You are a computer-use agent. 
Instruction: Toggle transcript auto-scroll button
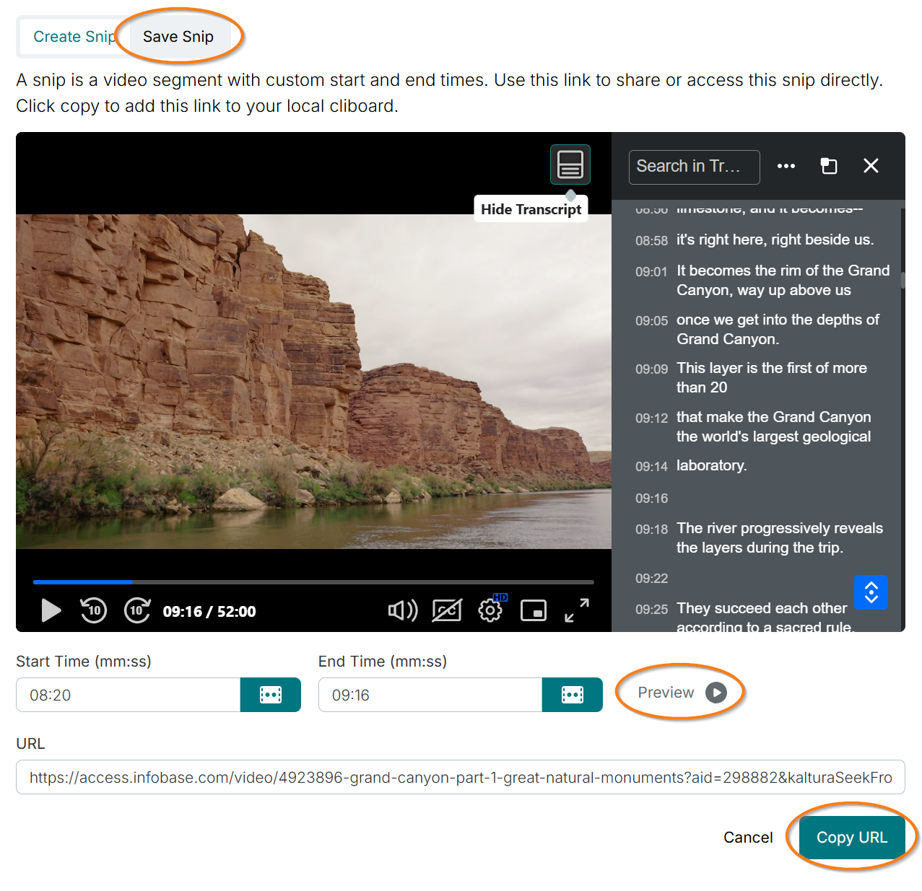(871, 592)
